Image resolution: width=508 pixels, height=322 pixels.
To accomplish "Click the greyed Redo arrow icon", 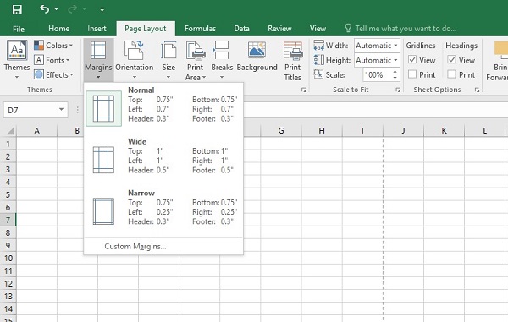I will point(72,9).
